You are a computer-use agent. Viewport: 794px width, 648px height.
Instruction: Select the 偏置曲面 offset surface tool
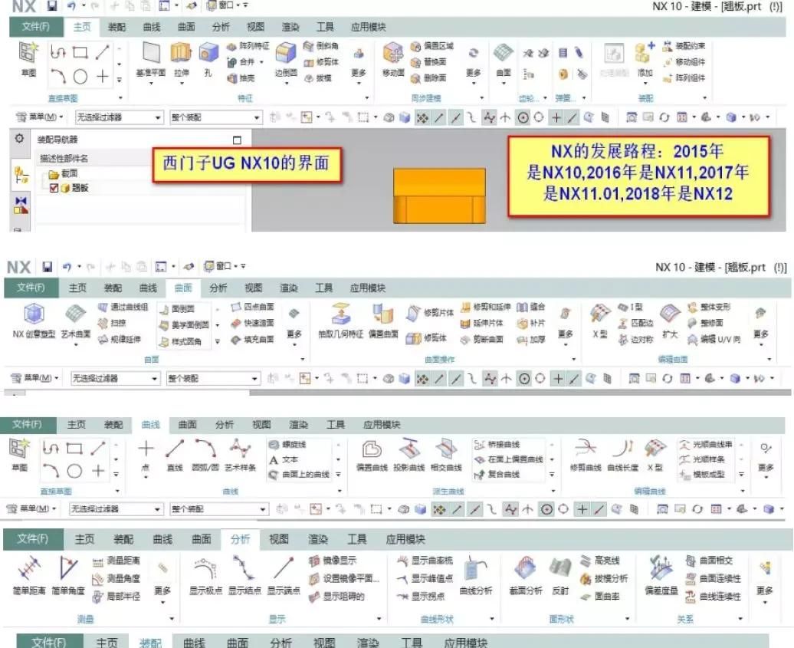click(x=383, y=321)
